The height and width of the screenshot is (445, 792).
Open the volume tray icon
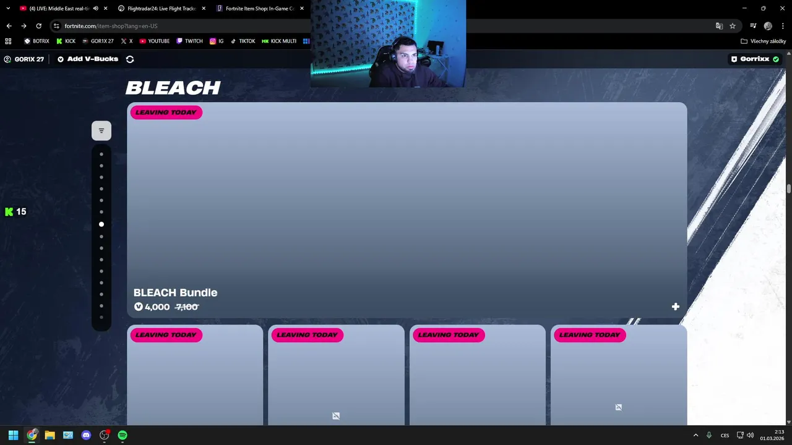[750, 435]
